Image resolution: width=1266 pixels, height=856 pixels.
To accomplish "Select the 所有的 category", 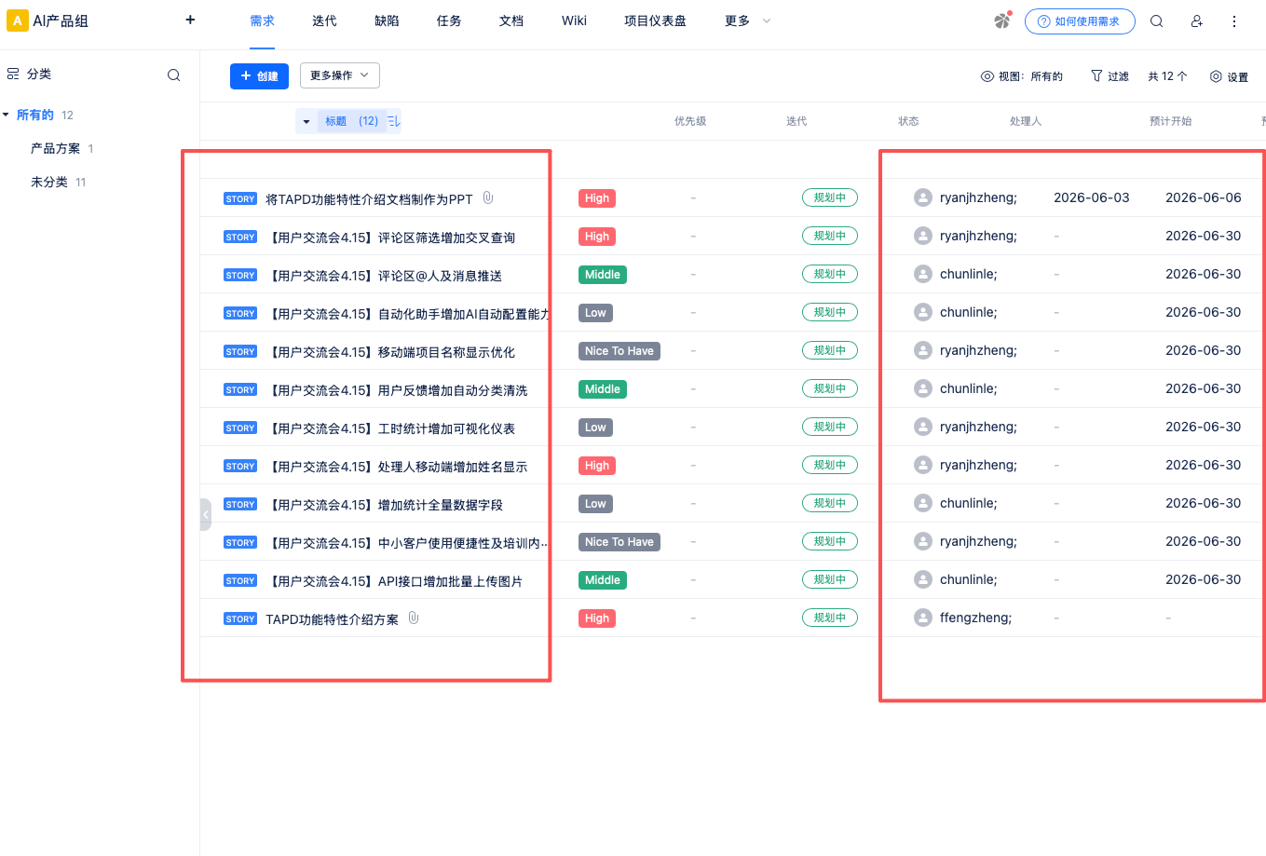I will (x=35, y=115).
